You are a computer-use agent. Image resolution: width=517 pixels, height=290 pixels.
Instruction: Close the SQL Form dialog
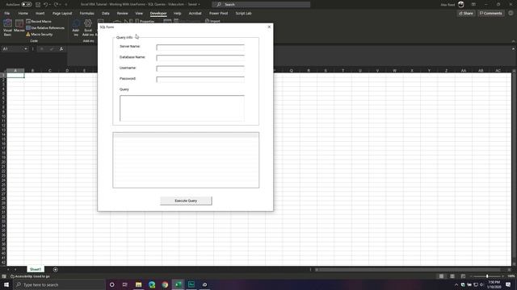point(269,27)
